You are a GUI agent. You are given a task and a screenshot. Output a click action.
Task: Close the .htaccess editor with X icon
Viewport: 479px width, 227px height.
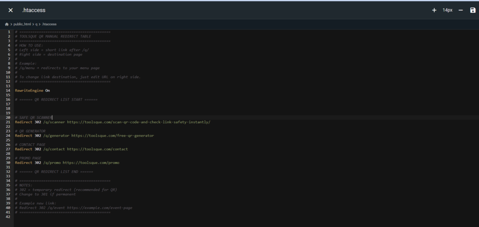[10, 10]
